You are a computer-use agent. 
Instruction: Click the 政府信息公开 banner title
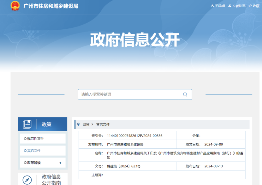point(135,40)
